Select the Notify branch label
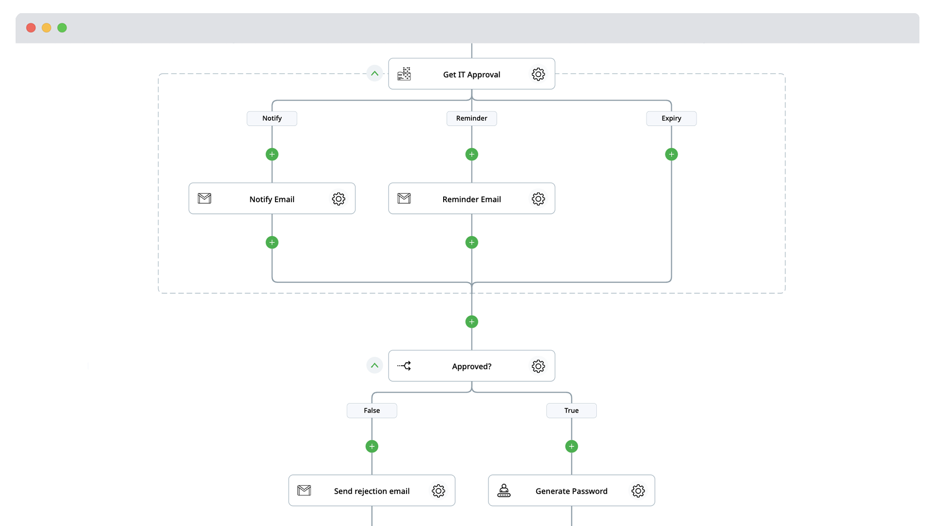Image resolution: width=936 pixels, height=526 pixels. click(x=272, y=118)
